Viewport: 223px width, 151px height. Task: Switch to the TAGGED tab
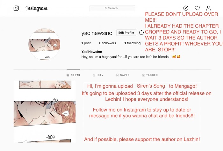coord(150,75)
